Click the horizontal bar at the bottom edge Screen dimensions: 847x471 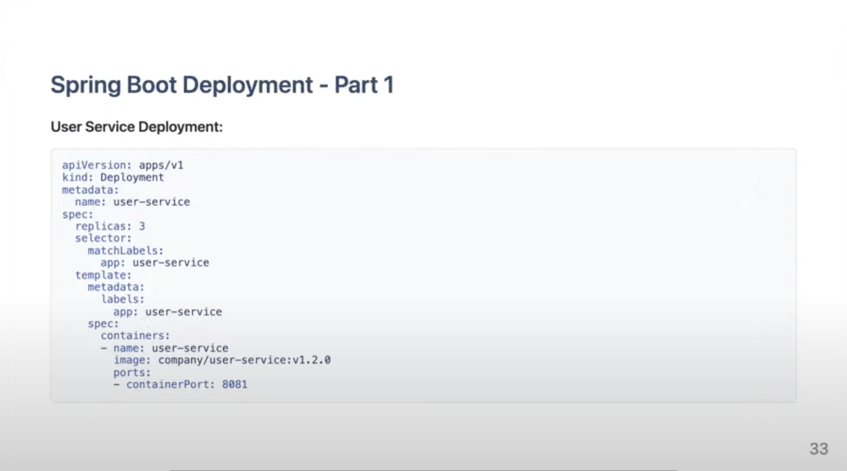(423, 470)
